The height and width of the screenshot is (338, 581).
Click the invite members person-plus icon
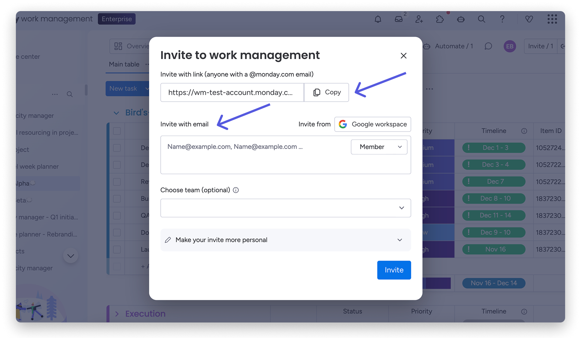[x=419, y=19]
